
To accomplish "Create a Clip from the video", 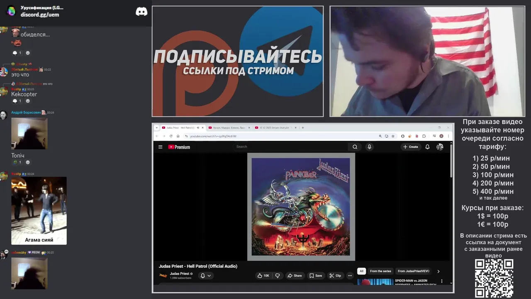I will pos(335,275).
